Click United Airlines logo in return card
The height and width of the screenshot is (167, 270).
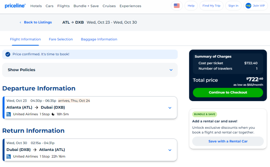(x=8, y=157)
